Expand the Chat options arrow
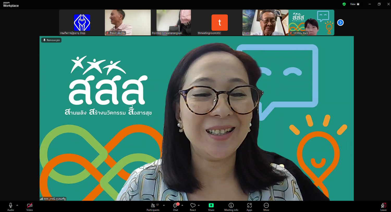The height and width of the screenshot is (212, 391). pyautogui.click(x=182, y=205)
